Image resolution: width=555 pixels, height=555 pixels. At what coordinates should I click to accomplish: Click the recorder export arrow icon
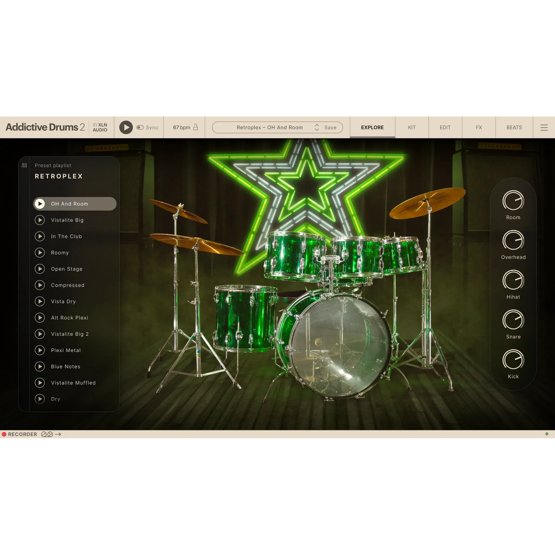[x=58, y=434]
